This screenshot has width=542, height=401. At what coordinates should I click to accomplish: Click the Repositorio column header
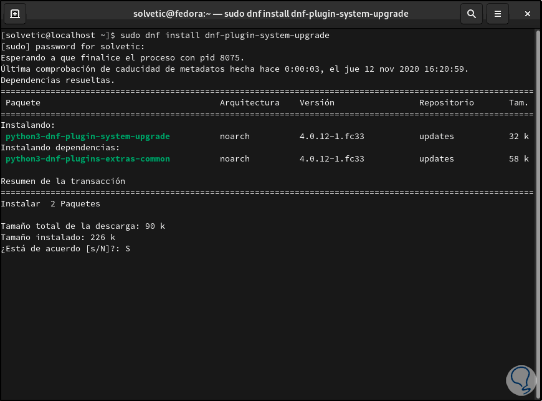pyautogui.click(x=446, y=102)
